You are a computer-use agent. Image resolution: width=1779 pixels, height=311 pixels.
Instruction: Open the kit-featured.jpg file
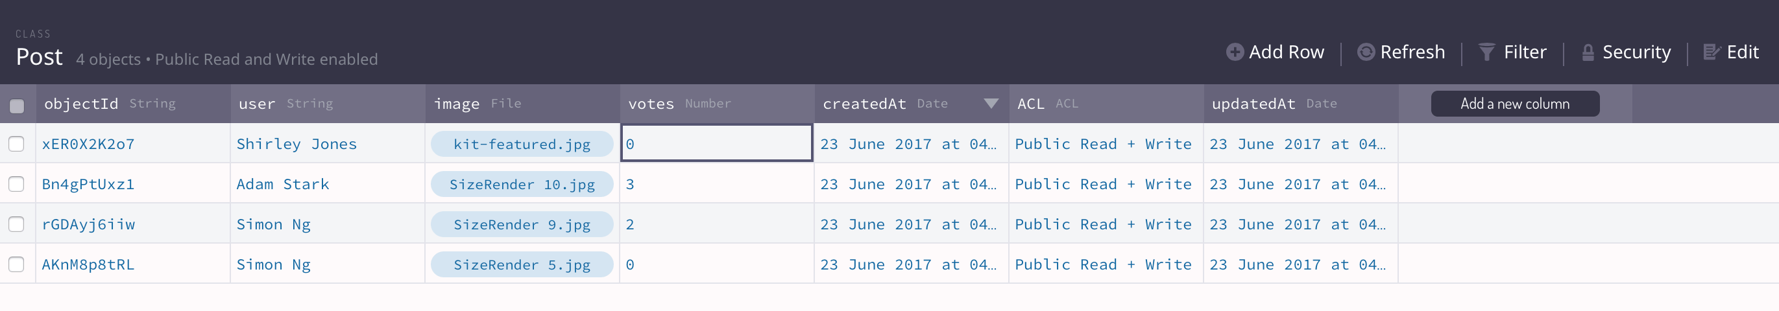point(522,144)
